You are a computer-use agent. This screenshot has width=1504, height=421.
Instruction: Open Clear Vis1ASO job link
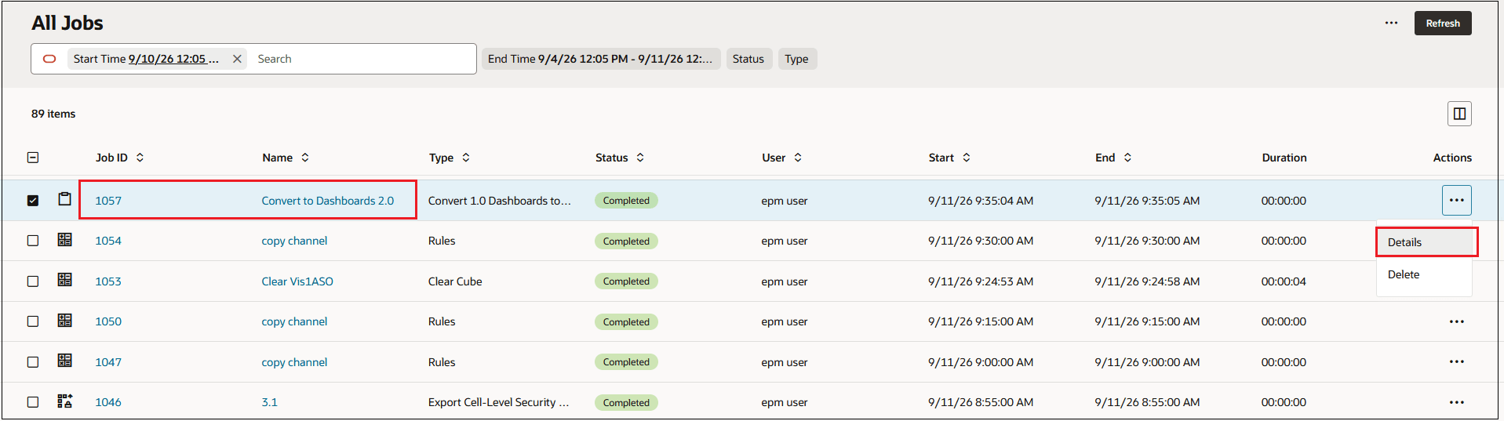(x=297, y=281)
